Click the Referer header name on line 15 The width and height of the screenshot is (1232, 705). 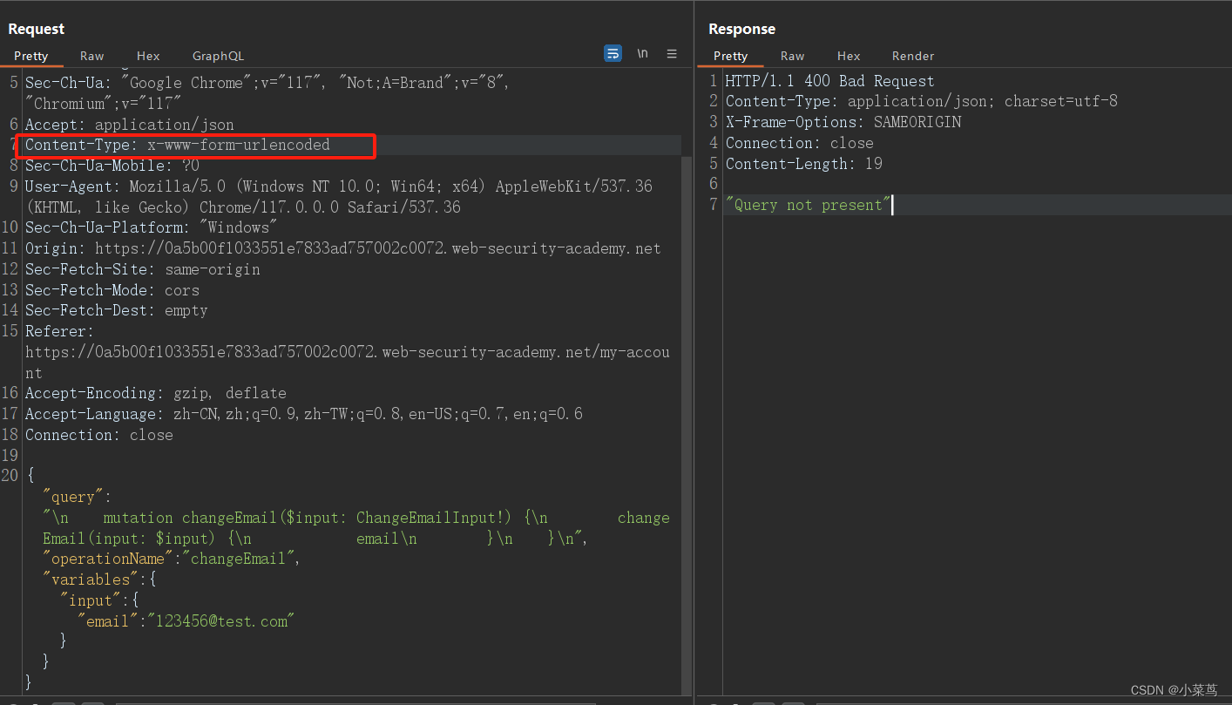coord(59,331)
